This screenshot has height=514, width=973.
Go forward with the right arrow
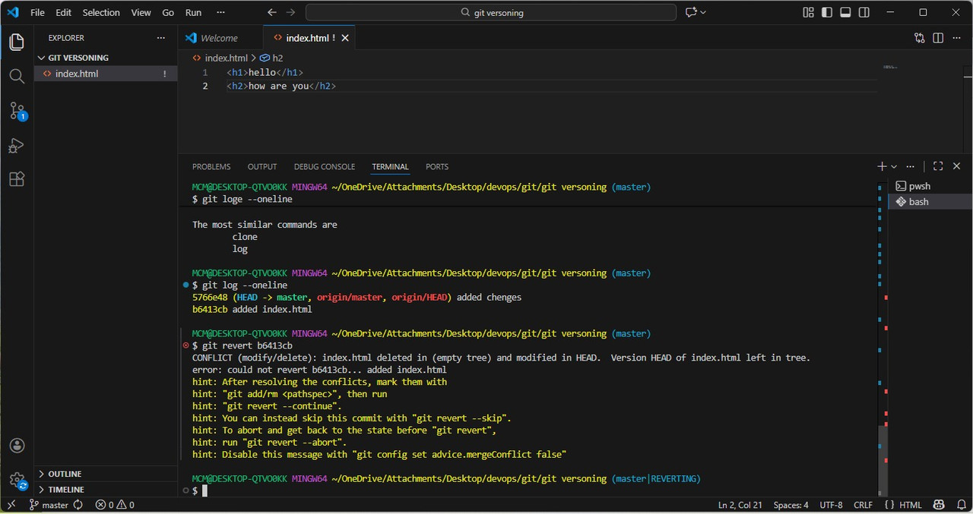290,12
